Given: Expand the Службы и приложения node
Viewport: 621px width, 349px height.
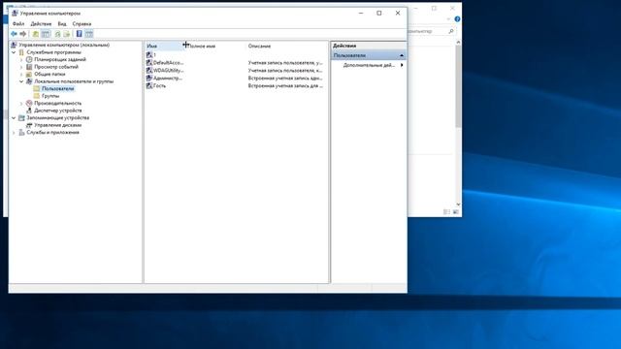Looking at the screenshot, I should (x=14, y=133).
